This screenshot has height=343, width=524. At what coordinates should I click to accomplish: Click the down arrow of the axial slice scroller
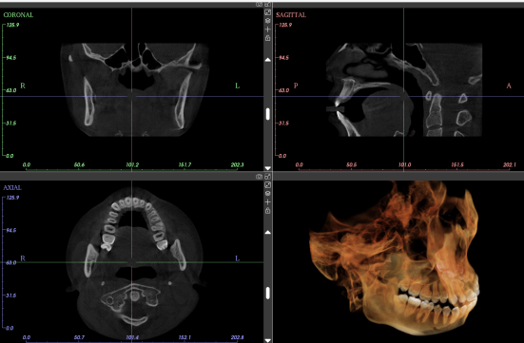point(267,340)
